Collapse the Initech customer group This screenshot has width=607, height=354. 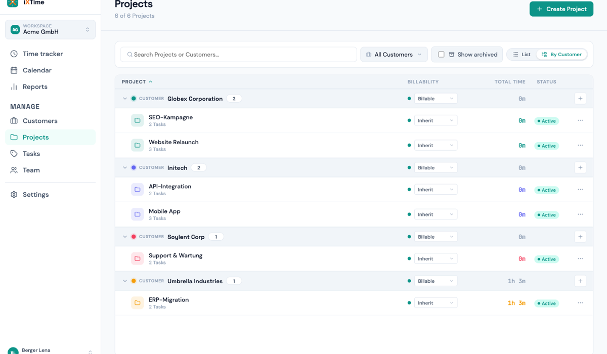point(125,167)
